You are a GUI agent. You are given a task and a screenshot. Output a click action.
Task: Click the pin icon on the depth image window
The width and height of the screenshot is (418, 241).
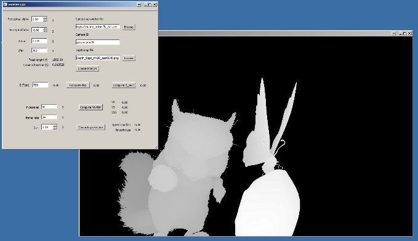click(394, 33)
